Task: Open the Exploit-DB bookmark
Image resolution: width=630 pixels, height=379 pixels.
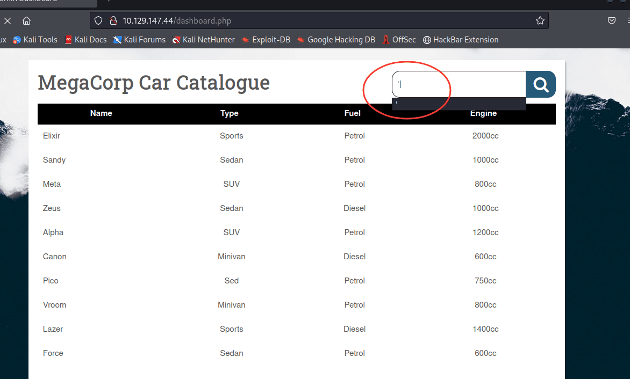Action: (x=266, y=40)
